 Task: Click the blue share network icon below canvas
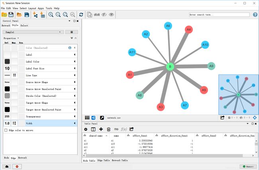click(93, 118)
